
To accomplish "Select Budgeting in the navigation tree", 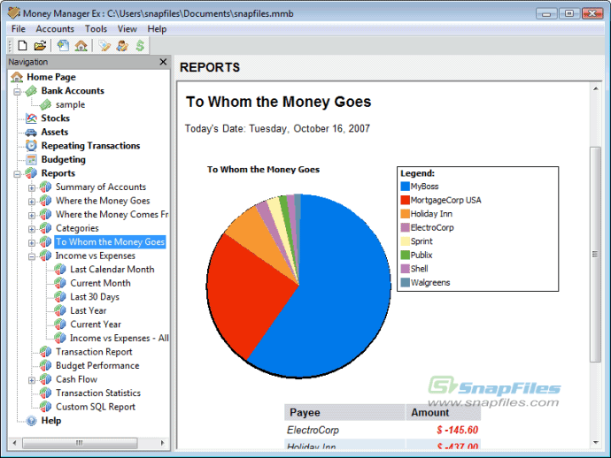I will click(63, 159).
